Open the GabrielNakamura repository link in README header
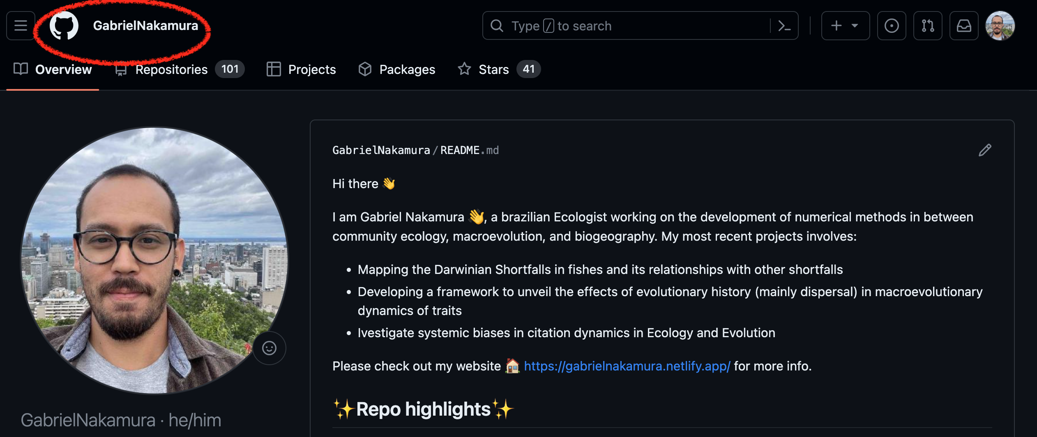Viewport: 1037px width, 437px height. pyautogui.click(x=381, y=150)
